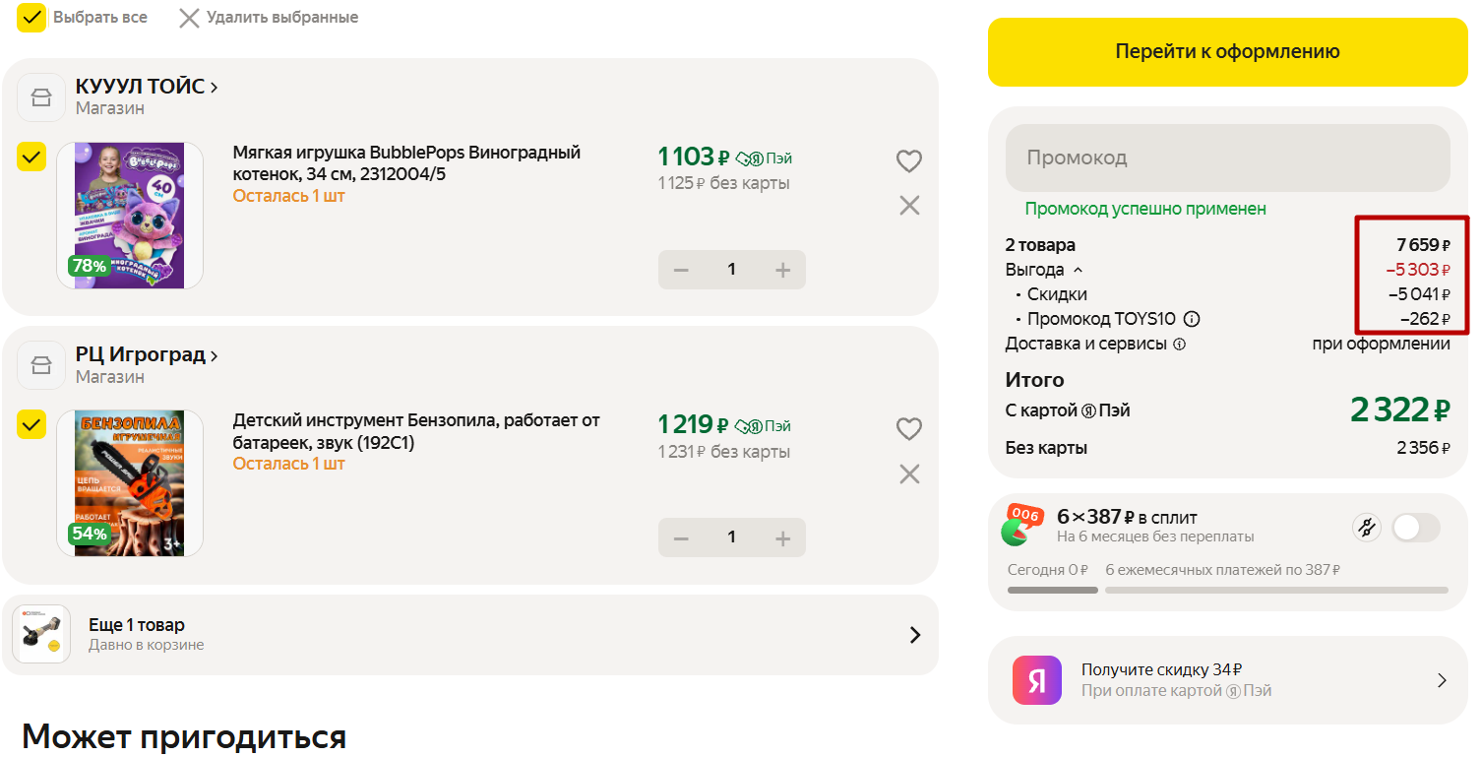Viewport: 1481px width, 757px height.
Task: Click Удалить выбранные
Action: pyautogui.click(x=269, y=18)
